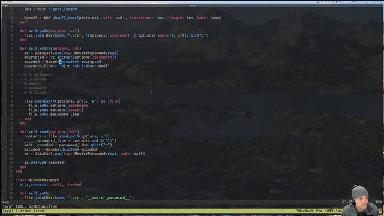
Task: Click the [ayp] tmux session name
Action: tap(8, 211)
